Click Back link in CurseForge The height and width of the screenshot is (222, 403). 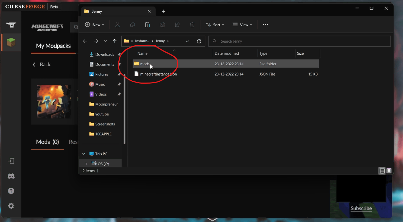tap(42, 64)
